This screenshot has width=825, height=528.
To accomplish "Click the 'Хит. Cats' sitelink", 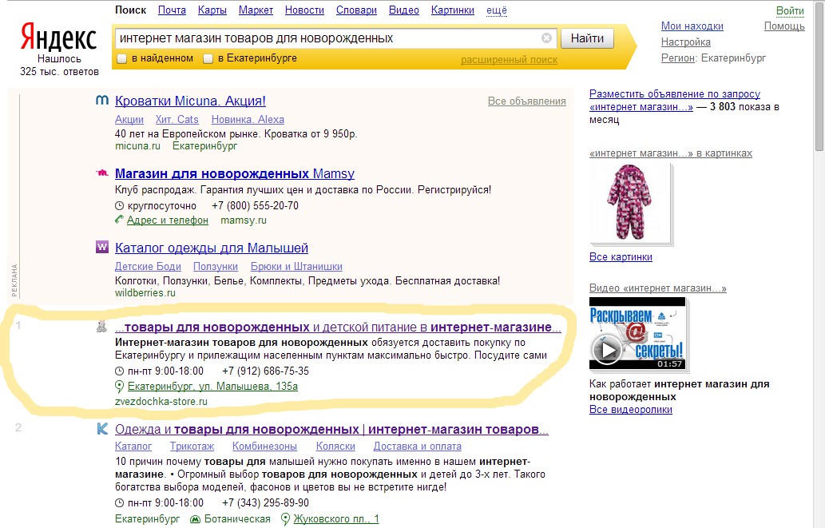I will pos(177,120).
